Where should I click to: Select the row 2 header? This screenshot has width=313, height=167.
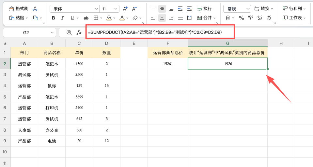coord(5,64)
